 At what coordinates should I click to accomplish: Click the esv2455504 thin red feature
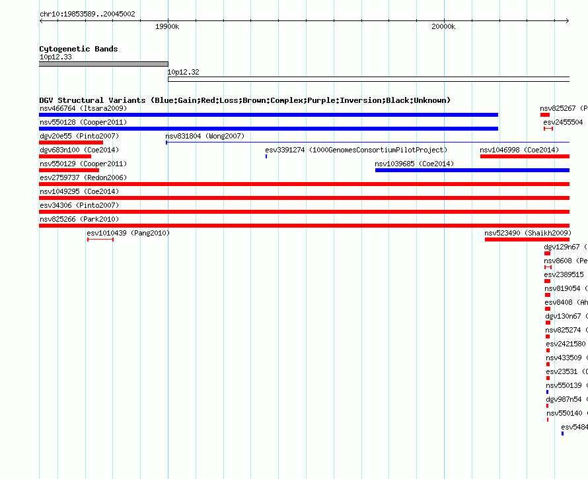(x=548, y=129)
